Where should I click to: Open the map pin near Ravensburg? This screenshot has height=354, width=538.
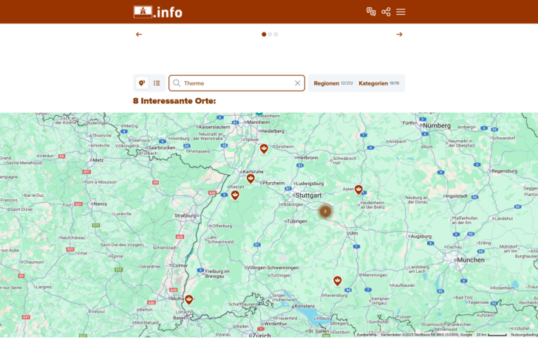[337, 280]
